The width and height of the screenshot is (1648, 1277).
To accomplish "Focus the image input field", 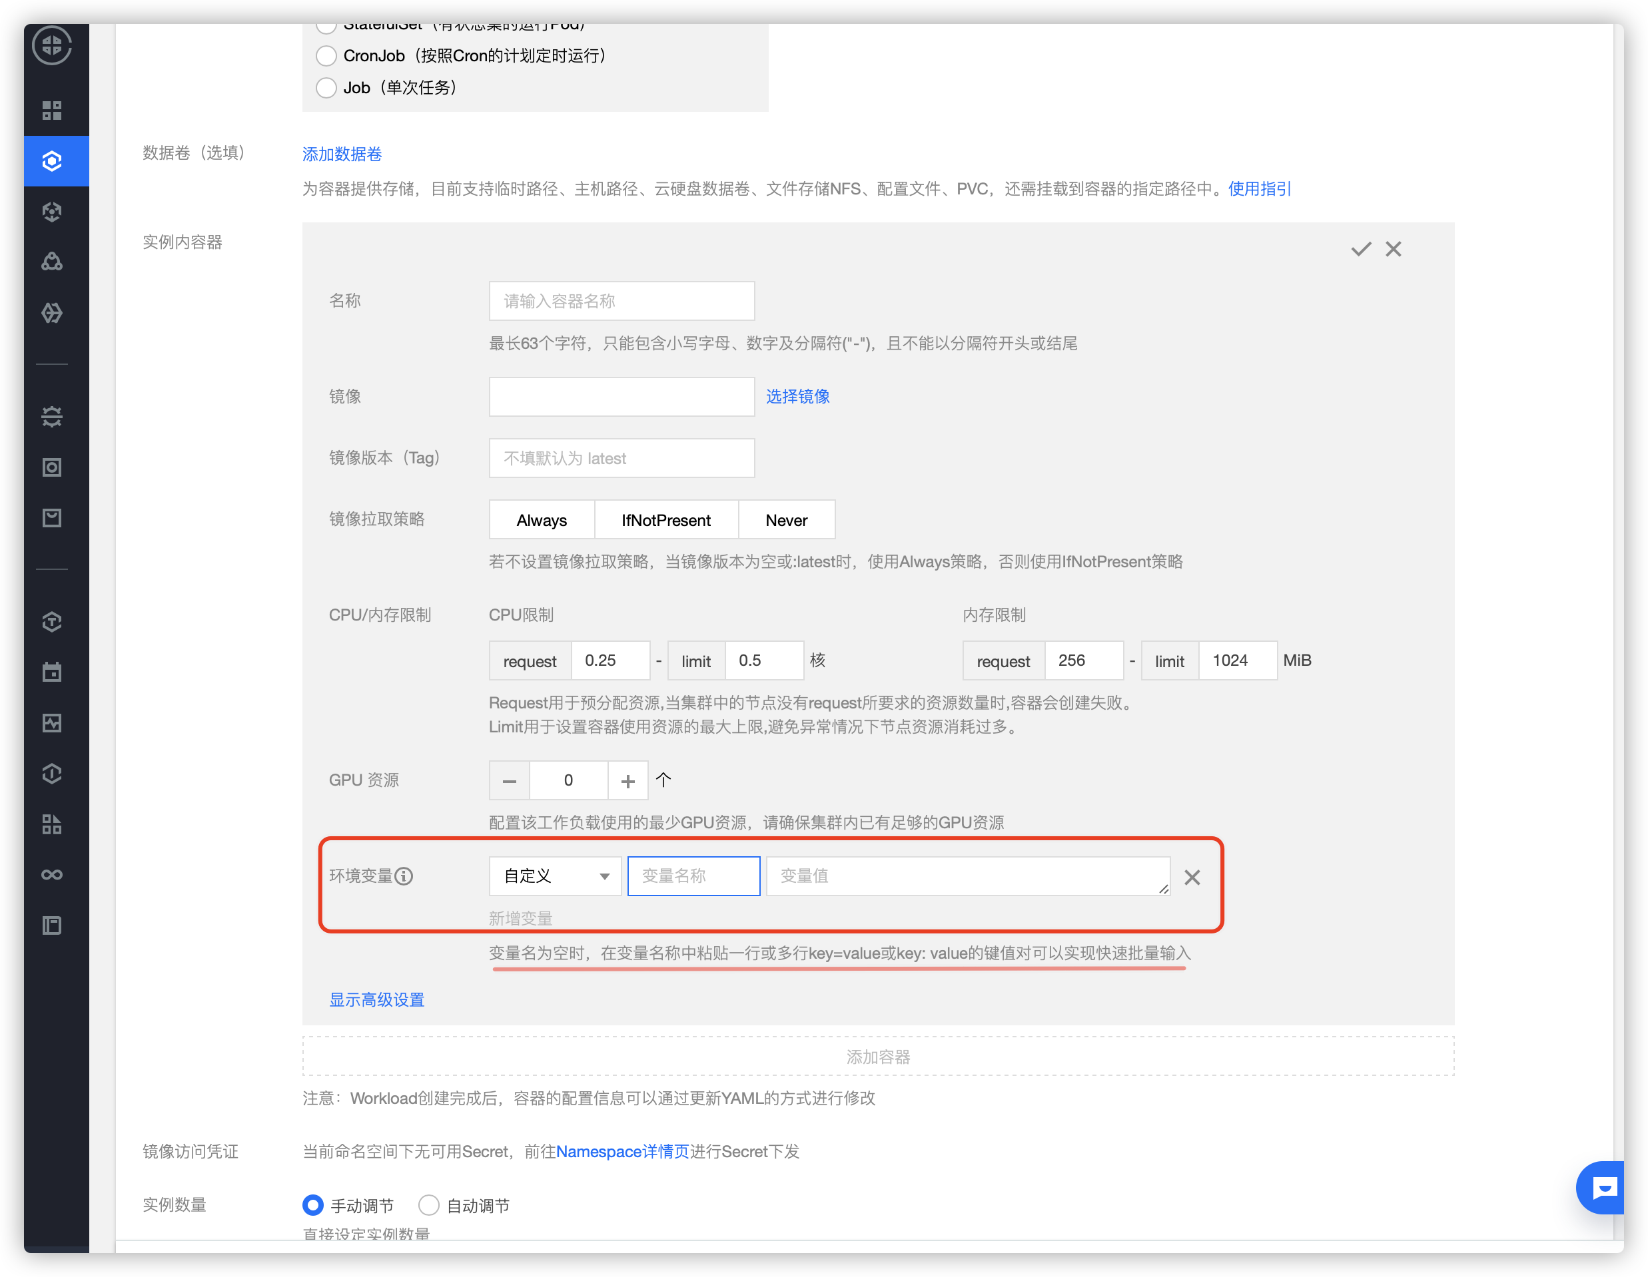I will (621, 397).
